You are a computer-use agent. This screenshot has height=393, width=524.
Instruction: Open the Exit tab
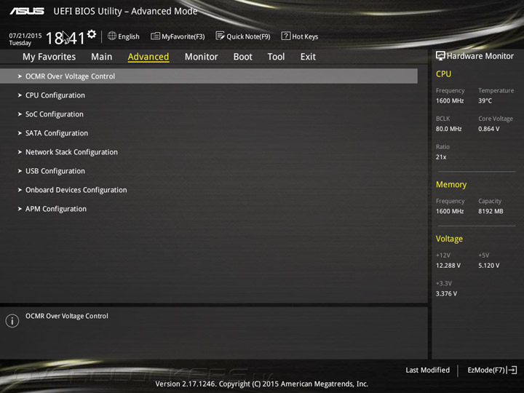pos(308,57)
